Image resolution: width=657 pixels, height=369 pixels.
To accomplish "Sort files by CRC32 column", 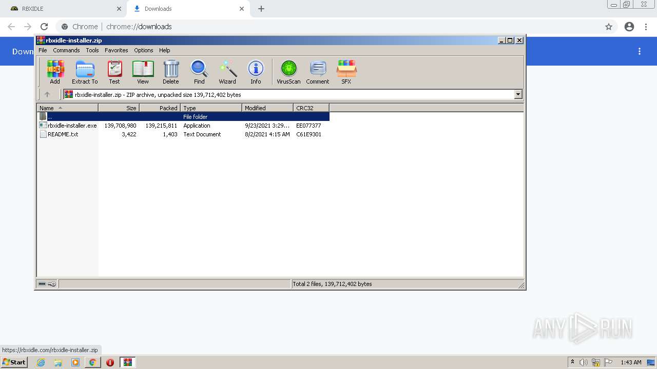I will point(312,108).
